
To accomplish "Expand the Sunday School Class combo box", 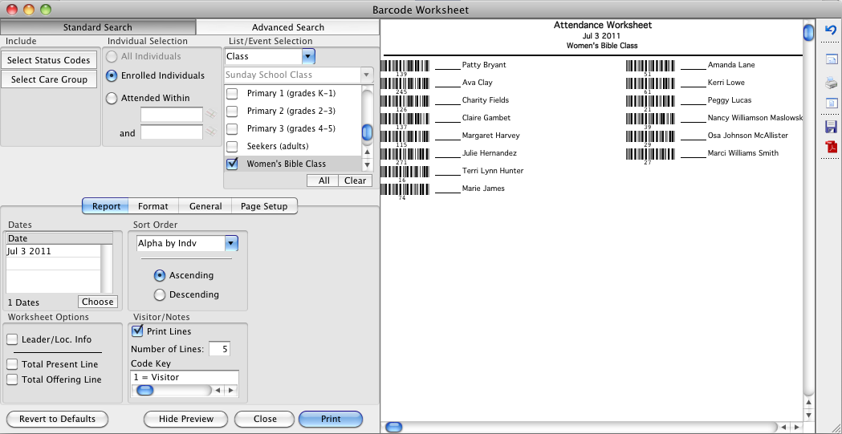I will [367, 75].
